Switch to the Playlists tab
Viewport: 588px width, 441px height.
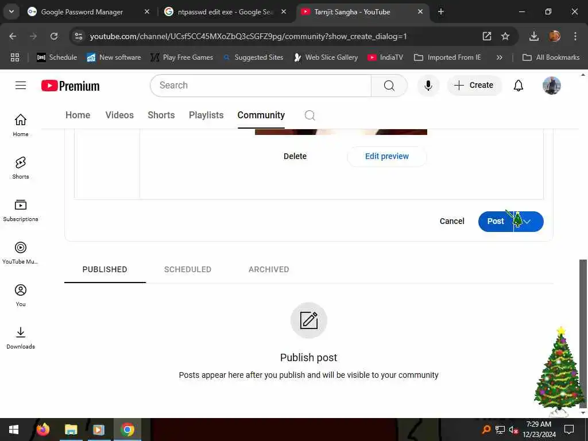pyautogui.click(x=206, y=115)
